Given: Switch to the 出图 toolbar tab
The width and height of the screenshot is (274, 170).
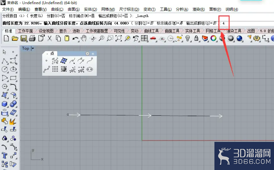Looking at the screenshot, I should pyautogui.click(x=251, y=31).
